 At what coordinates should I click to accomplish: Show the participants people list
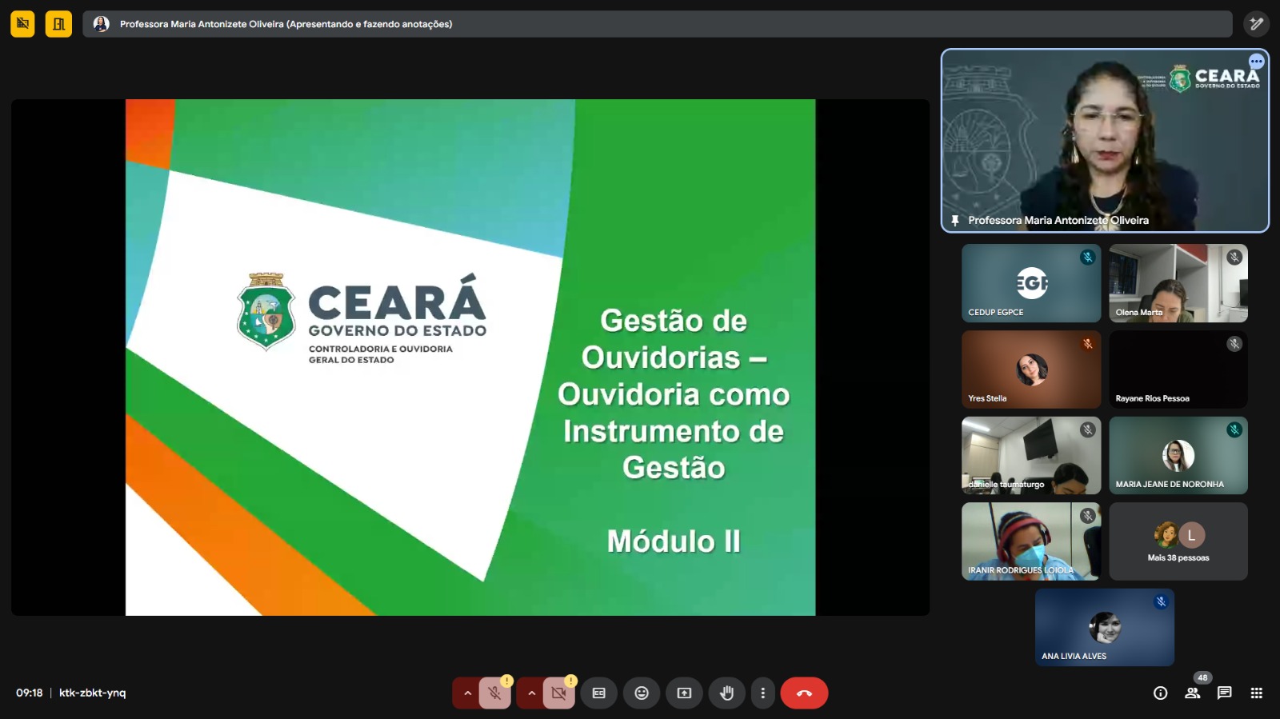point(1193,693)
